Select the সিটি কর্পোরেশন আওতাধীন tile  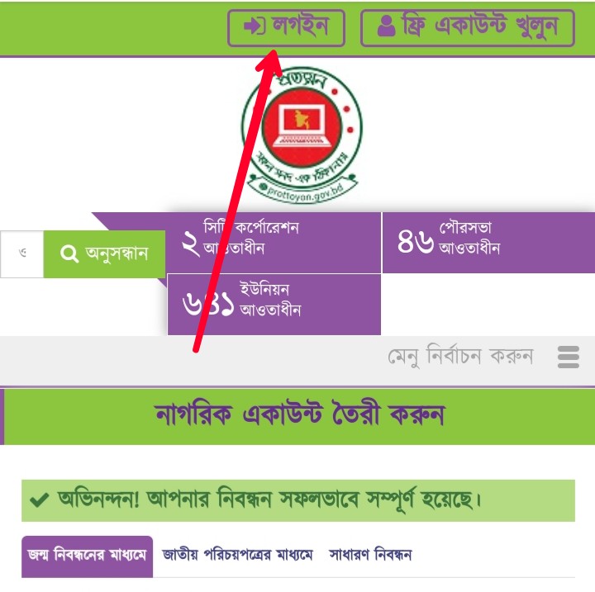[274, 243]
